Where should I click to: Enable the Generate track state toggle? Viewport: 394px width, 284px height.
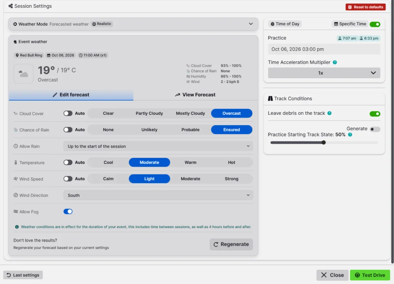click(375, 129)
